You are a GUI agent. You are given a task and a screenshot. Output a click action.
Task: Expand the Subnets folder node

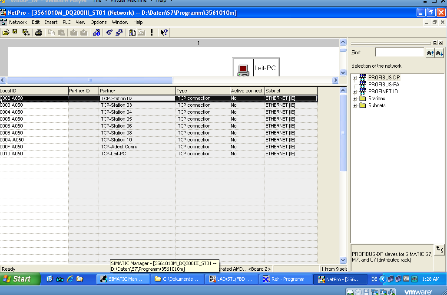(x=354, y=106)
